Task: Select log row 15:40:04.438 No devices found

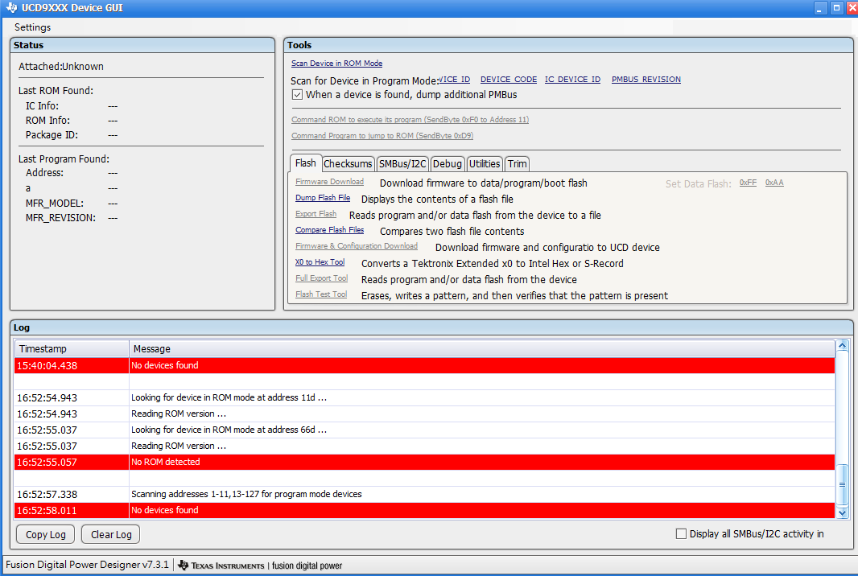Action: click(425, 365)
